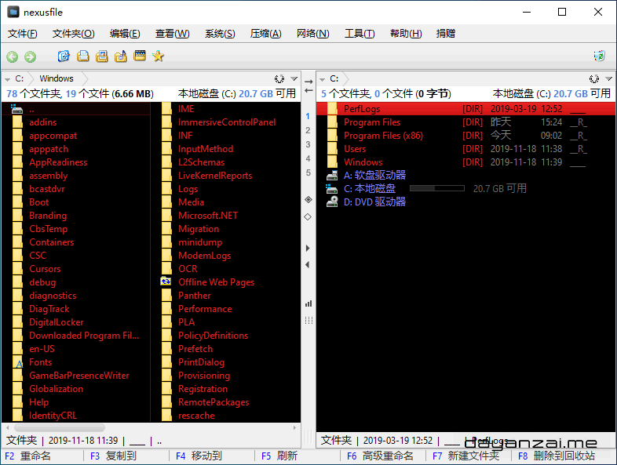
Task: Click F5 刷新 button
Action: pos(279,456)
